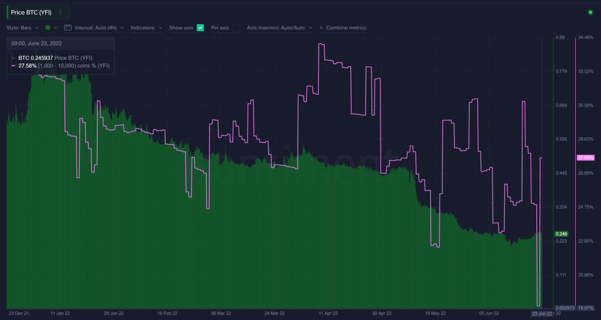Open the Indicators dropdown
This screenshot has height=320, width=601.
[146, 28]
